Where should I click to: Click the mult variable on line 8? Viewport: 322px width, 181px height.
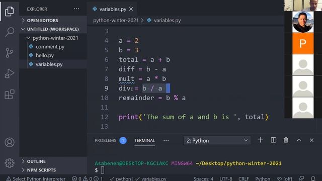[126, 79]
